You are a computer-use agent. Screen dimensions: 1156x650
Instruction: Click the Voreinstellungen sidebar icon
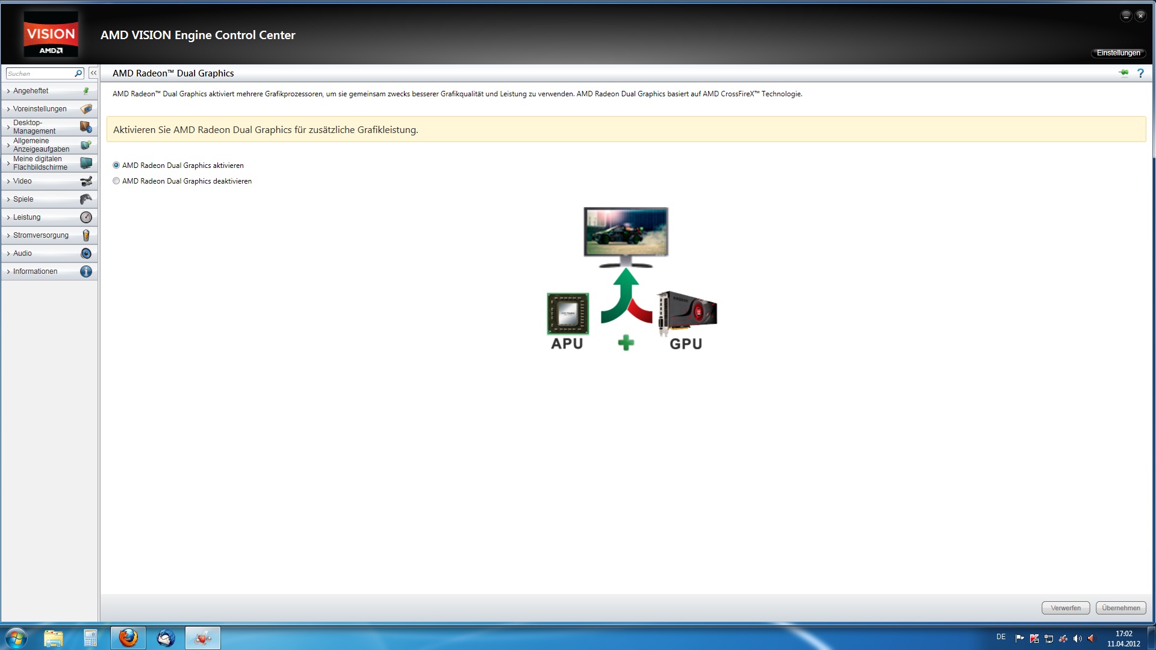pos(86,109)
